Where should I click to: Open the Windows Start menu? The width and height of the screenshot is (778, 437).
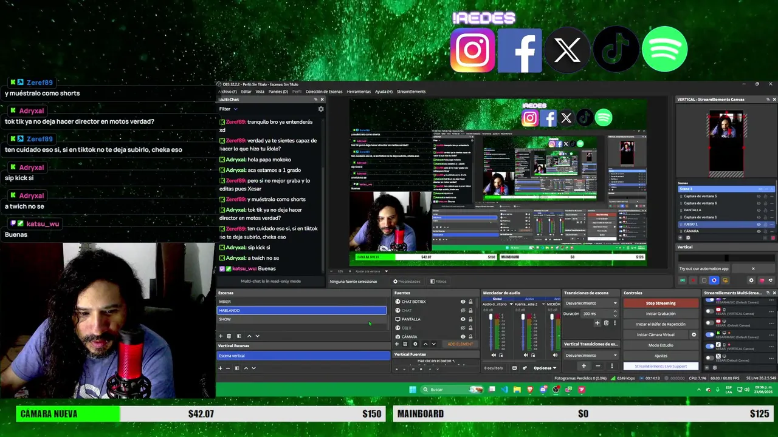click(413, 390)
